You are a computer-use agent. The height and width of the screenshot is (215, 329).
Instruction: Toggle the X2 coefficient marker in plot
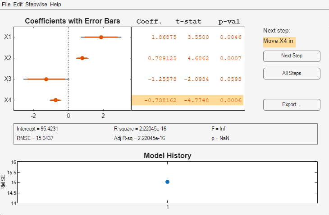[x=82, y=58]
